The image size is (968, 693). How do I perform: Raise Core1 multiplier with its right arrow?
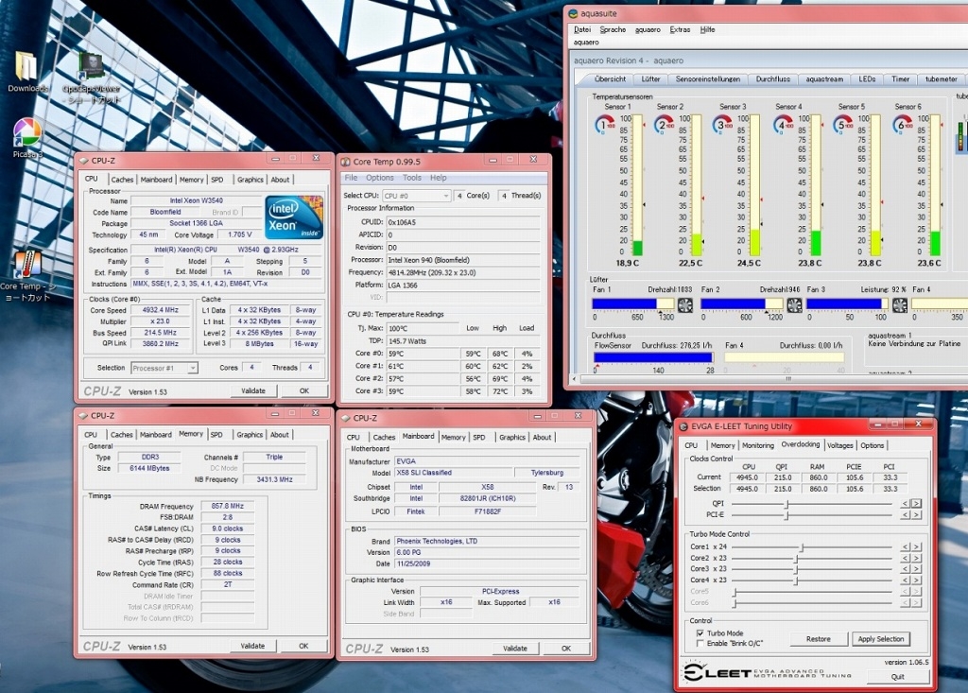917,547
